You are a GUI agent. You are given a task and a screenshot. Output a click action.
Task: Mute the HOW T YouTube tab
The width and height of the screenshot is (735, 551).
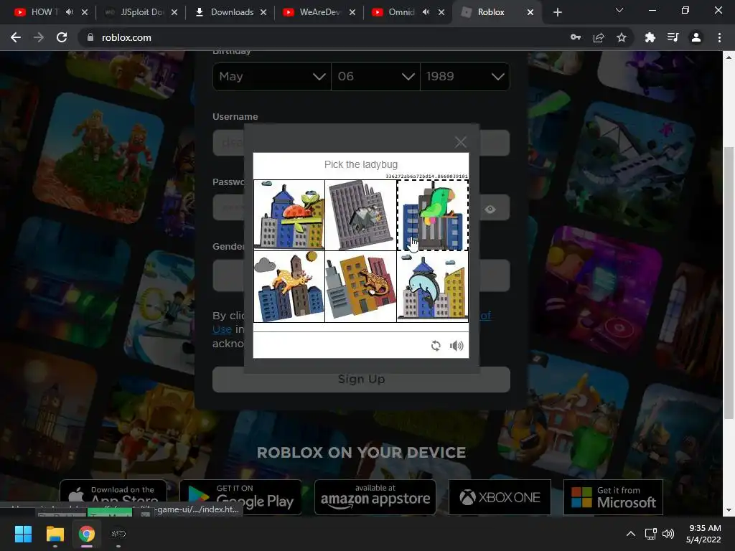pyautogui.click(x=70, y=12)
